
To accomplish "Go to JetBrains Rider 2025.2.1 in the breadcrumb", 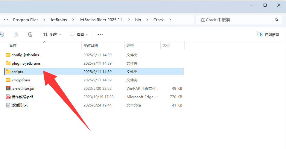I will pos(101,20).
